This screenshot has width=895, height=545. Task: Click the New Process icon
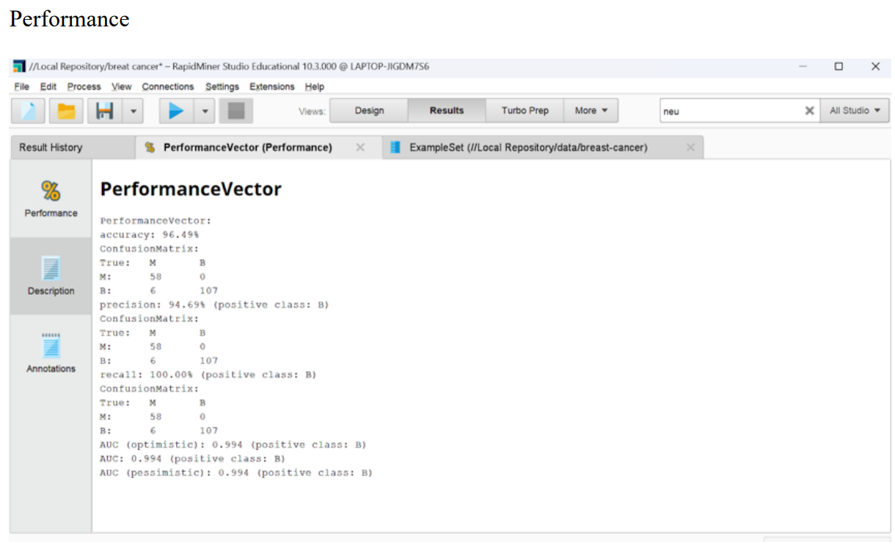[29, 111]
